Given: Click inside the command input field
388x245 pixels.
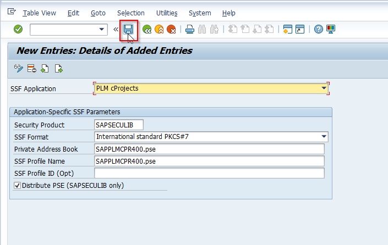Looking at the screenshot, I should 64,30.
